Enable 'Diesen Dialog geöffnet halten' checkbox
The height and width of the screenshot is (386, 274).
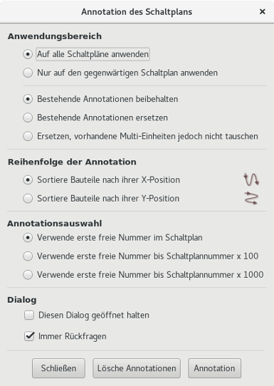29,315
